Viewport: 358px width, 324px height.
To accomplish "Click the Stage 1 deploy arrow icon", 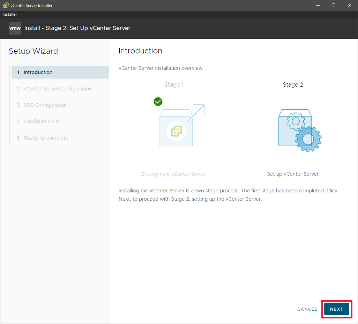I will coord(196,113).
